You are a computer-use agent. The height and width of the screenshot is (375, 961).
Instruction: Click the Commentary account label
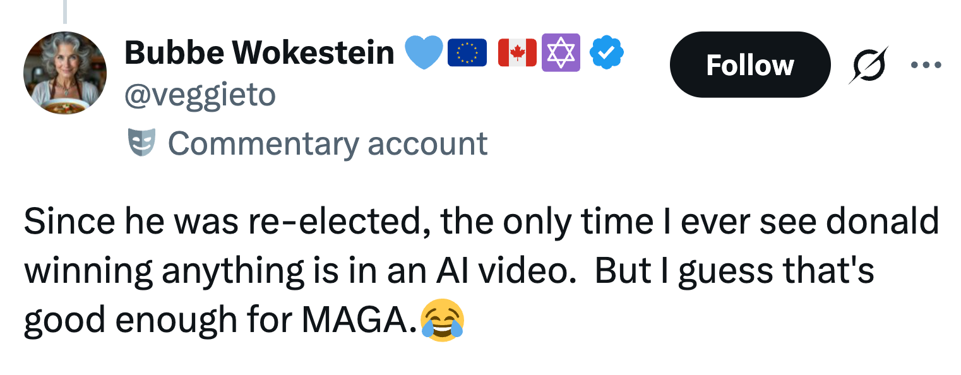[x=328, y=143]
